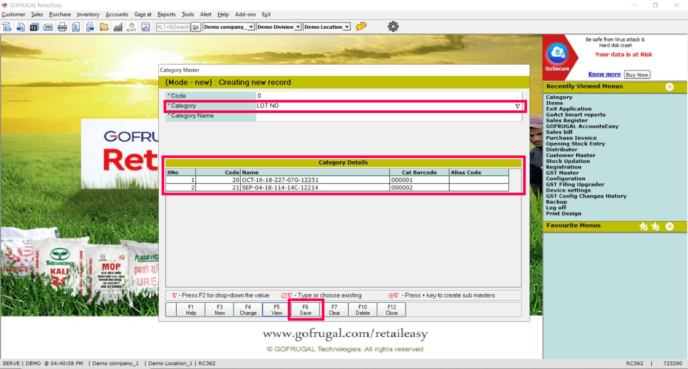Image resolution: width=688 pixels, height=369 pixels.
Task: Click the barcode icon in the toolbar
Action: (48, 27)
